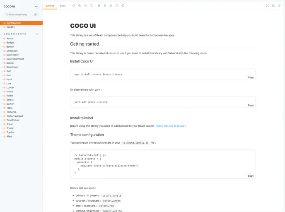285x212 pixels.
Task: Reset the canvas zoom level
Action: coord(91,6)
